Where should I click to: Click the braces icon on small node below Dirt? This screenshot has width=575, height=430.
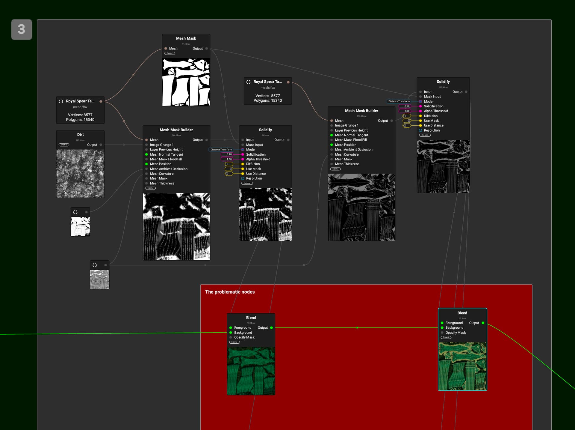75,212
